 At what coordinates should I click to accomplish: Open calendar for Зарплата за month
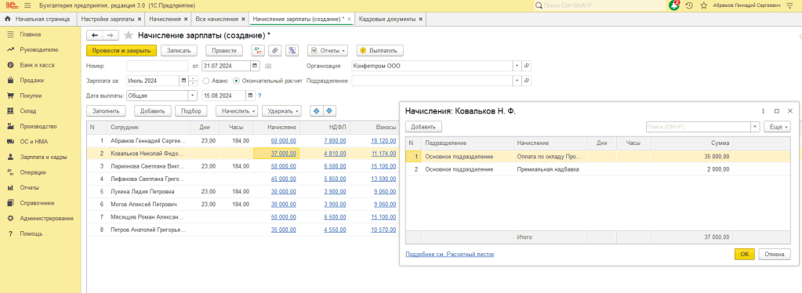[183, 81]
